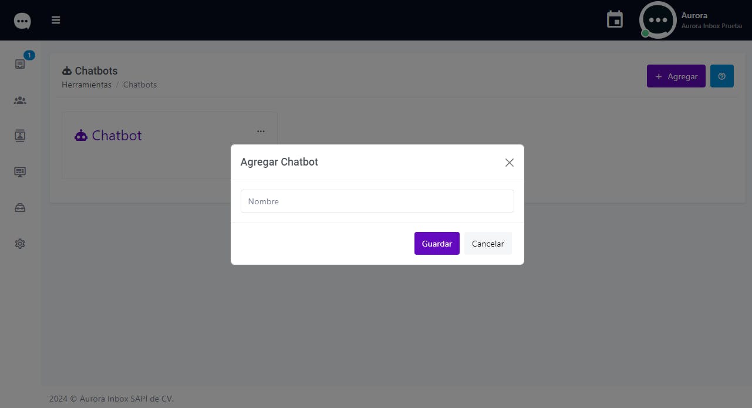Open the contacts card sidebar icon
The width and height of the screenshot is (752, 408).
point(20,136)
